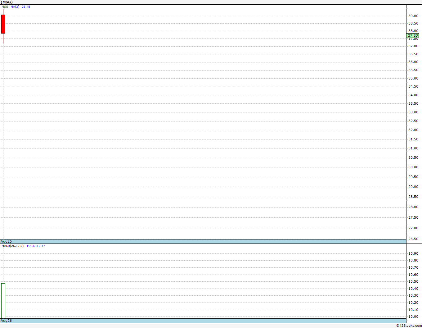Click the green MSG legend label
Image resolution: width=422 pixels, height=328 pixels.
click(x=5, y=7)
